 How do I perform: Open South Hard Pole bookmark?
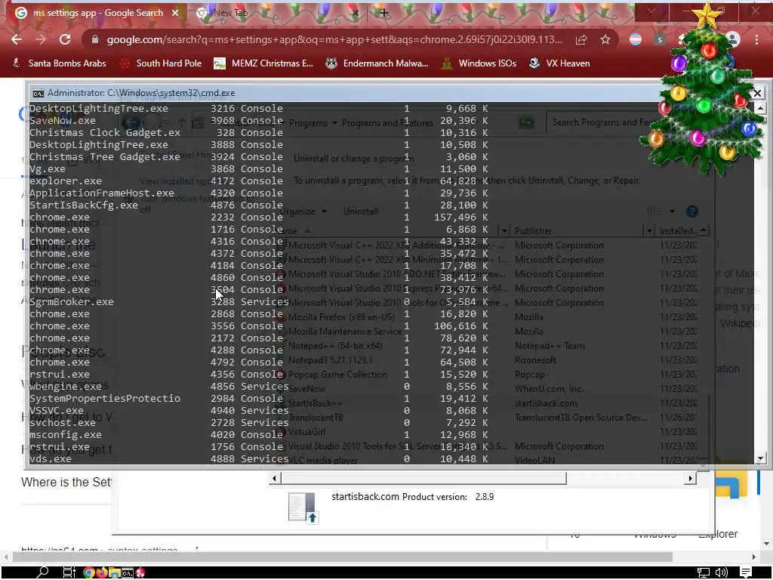(162, 63)
